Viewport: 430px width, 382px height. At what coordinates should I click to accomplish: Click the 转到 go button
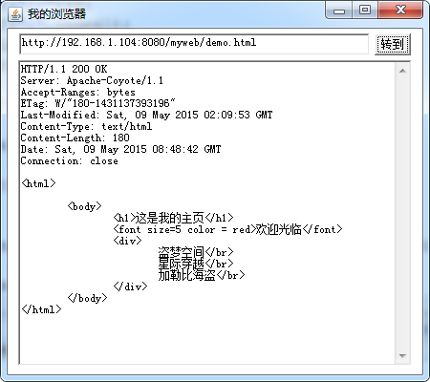tap(393, 44)
